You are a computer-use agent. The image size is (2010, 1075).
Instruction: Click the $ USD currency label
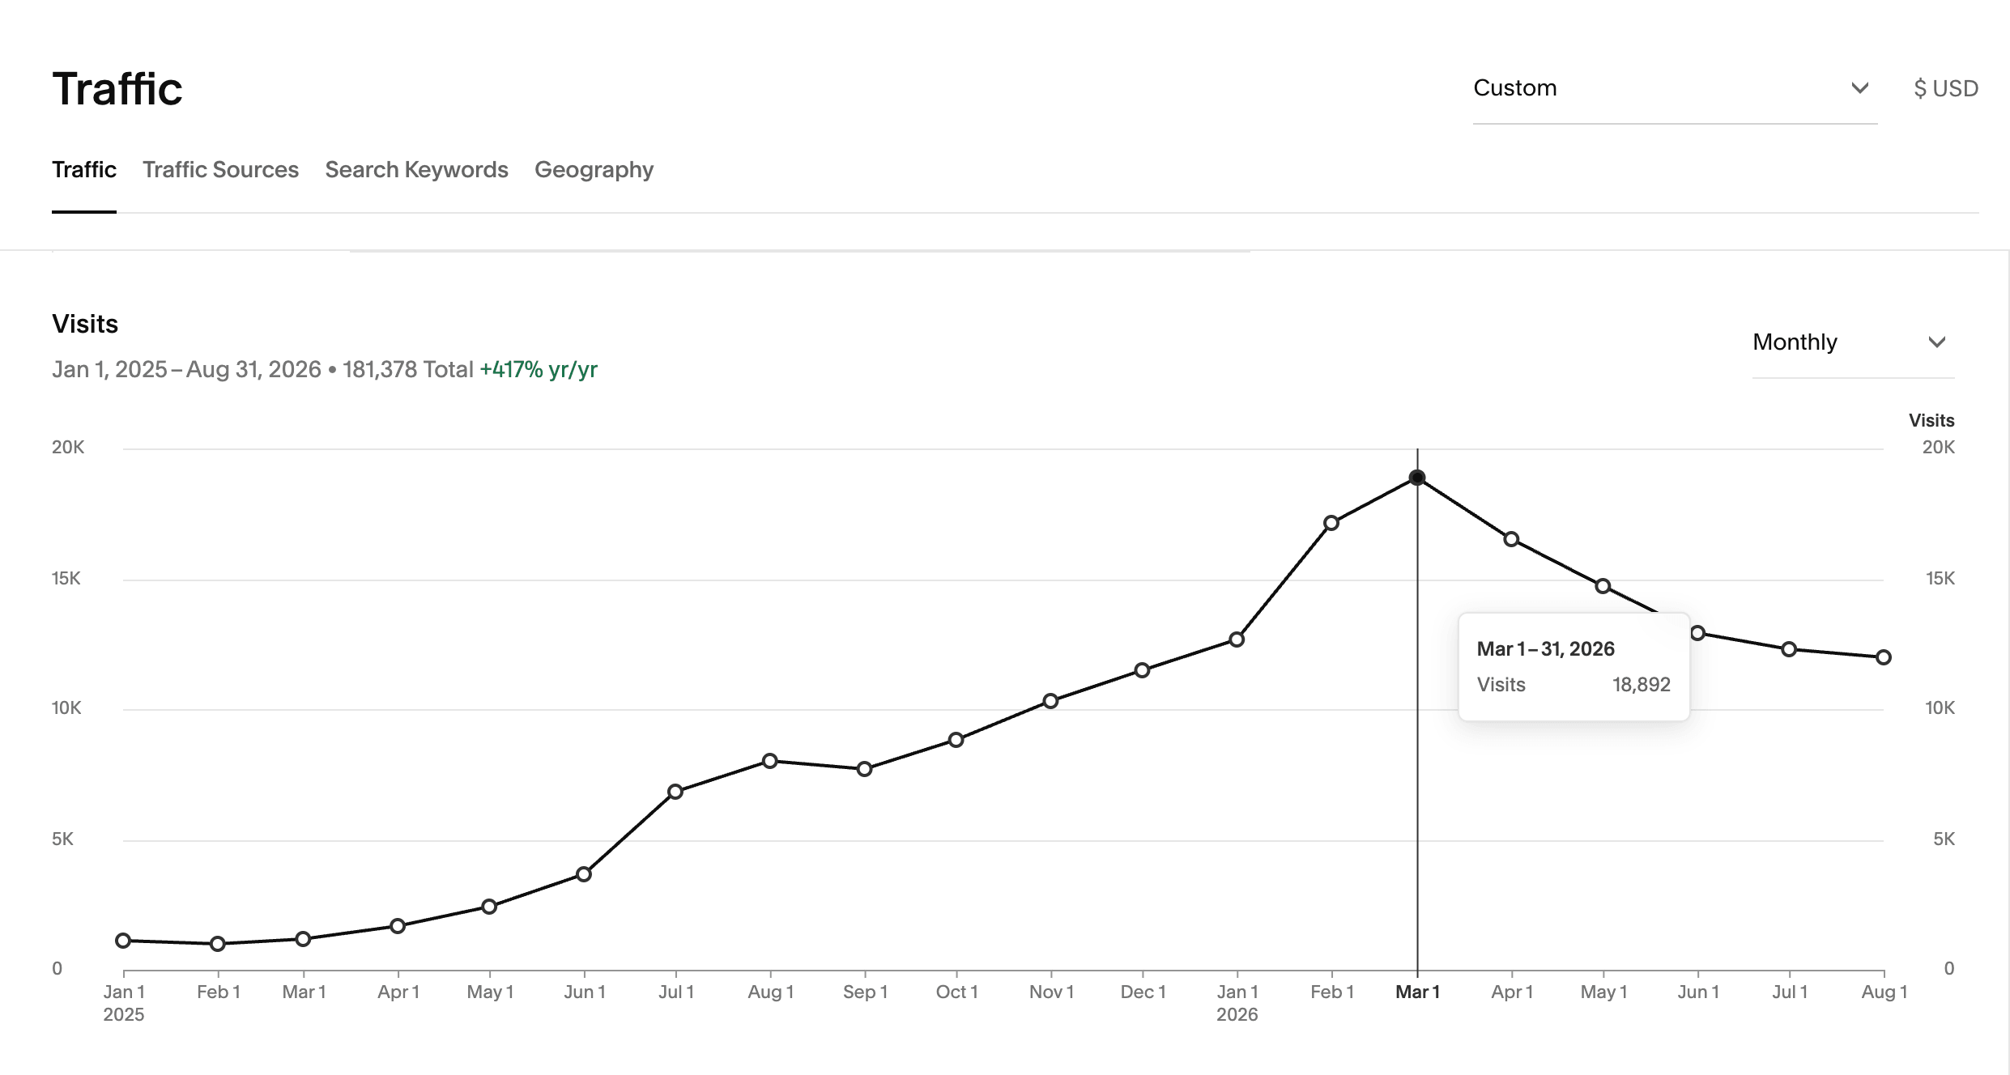[1945, 88]
